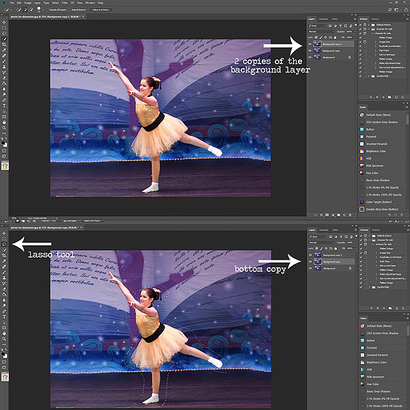Click Subtract from selection option in options bar
Image resolution: width=410 pixels, height=410 pixels.
coord(31,10)
